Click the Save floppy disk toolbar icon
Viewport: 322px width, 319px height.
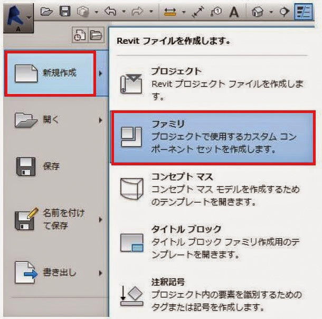65,11
